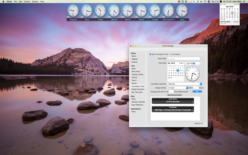Click the blue Set button
Screen dimensions: 248x155
[x=197, y=91]
